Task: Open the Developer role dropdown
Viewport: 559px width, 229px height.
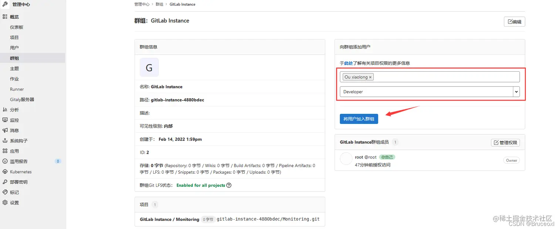Action: [430, 92]
